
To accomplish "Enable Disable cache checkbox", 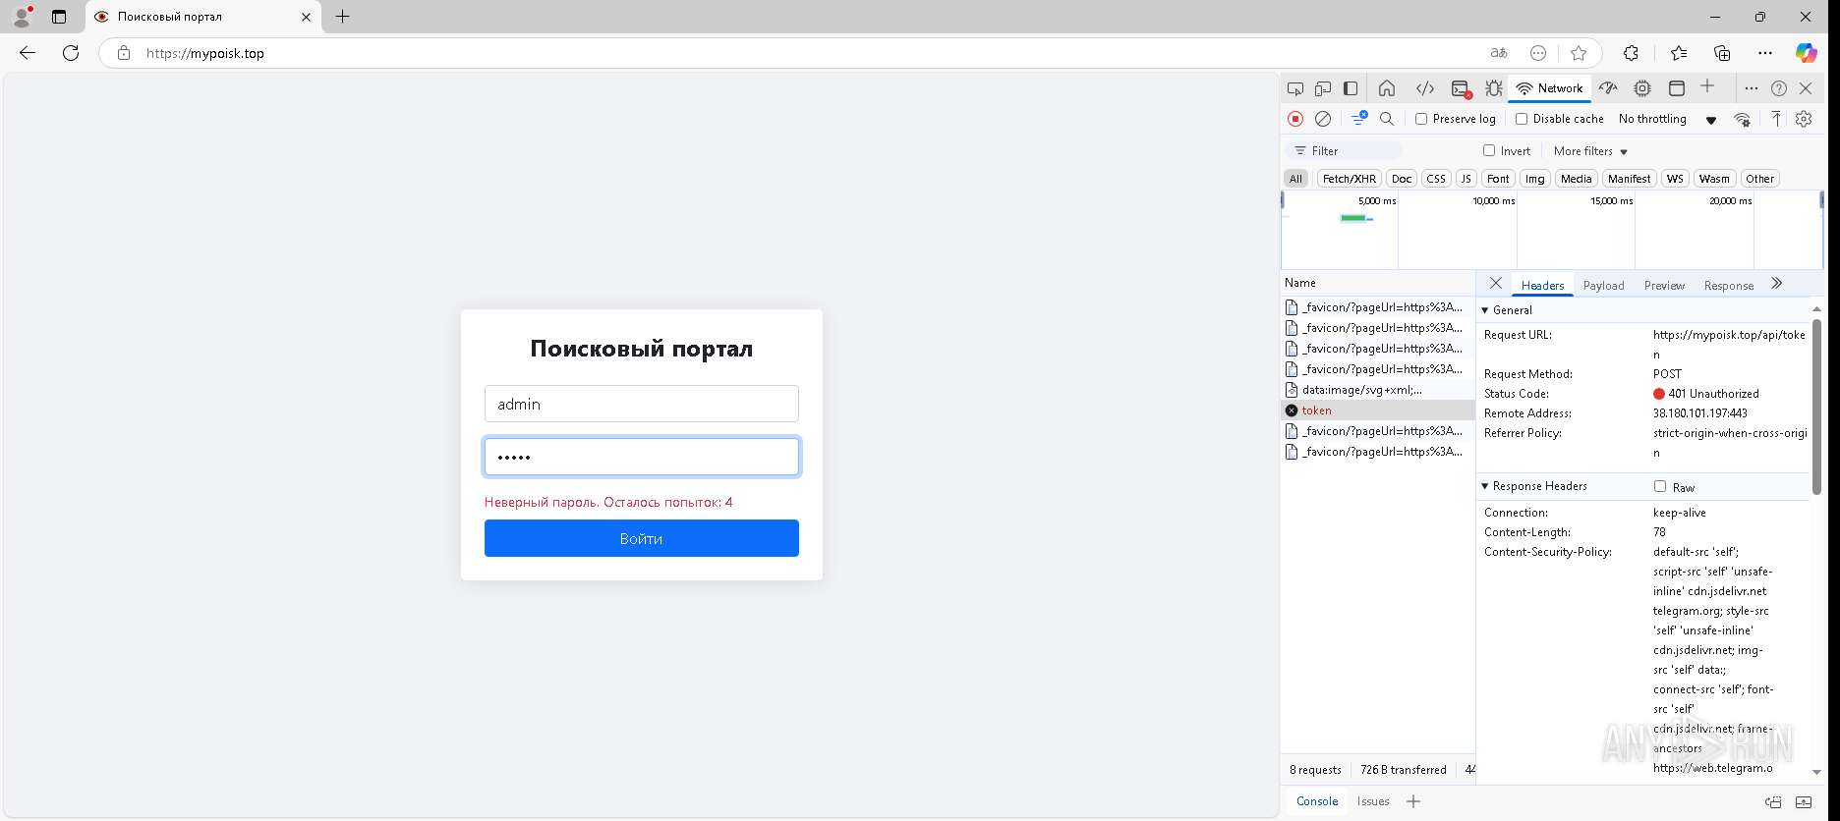I will click(1522, 119).
